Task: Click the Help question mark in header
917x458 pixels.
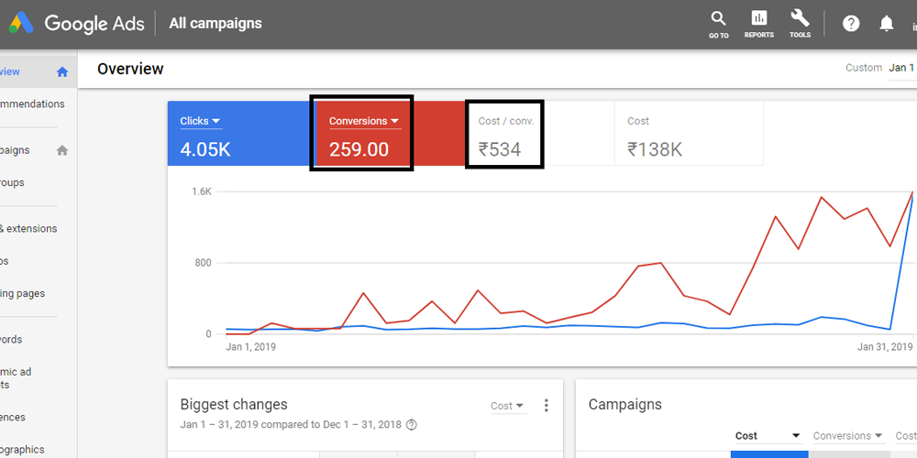Action: click(x=851, y=24)
